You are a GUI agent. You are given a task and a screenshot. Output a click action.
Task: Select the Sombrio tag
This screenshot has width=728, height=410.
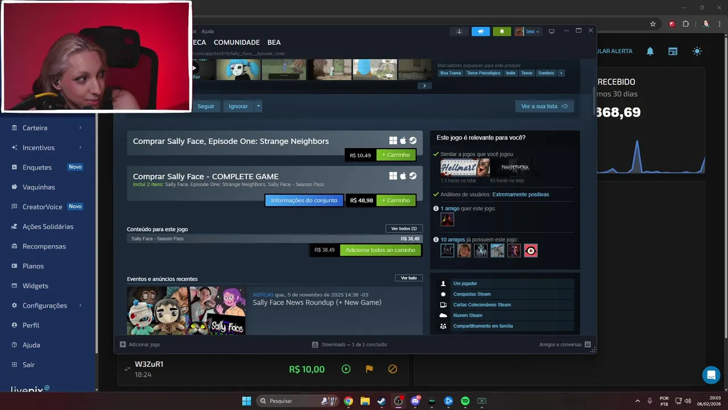546,73
